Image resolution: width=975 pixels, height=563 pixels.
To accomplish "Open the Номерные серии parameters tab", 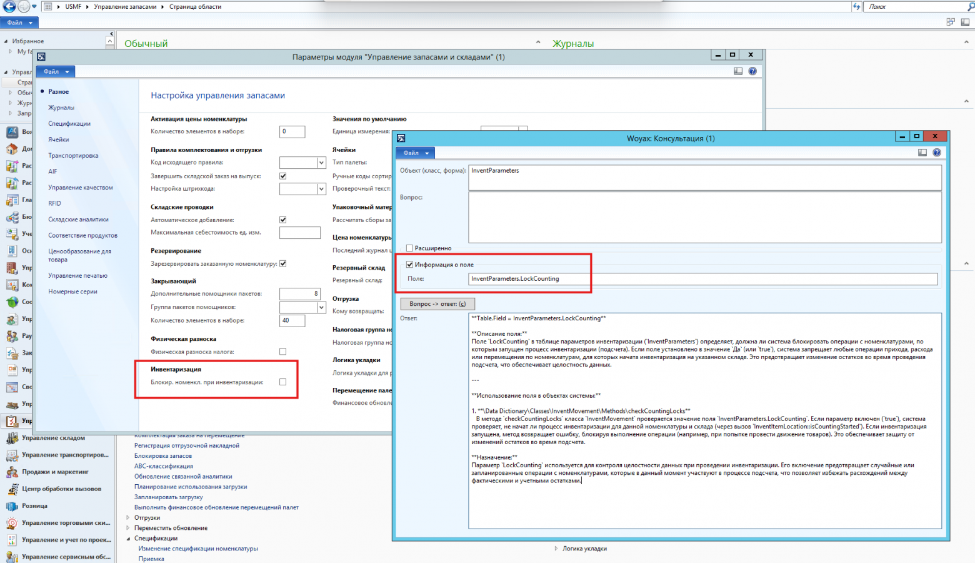I will point(72,292).
